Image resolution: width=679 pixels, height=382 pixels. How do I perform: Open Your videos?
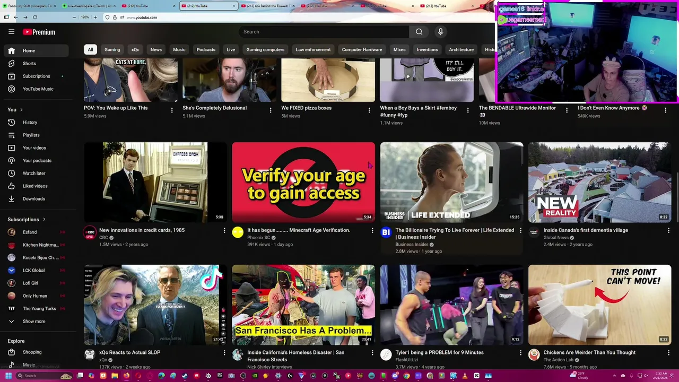[36, 147]
